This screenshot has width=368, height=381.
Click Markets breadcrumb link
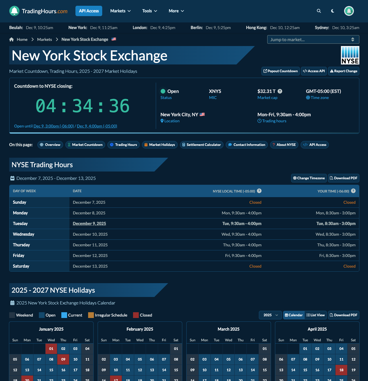45,39
